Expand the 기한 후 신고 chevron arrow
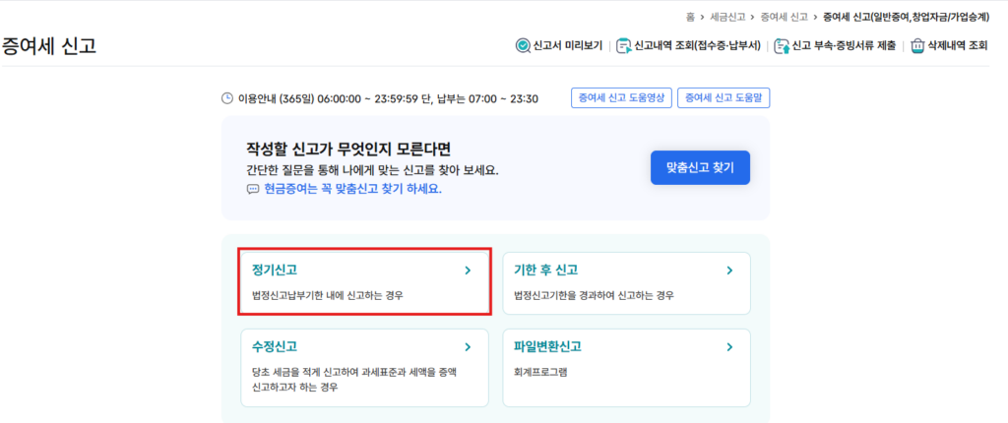The width and height of the screenshot is (1008, 423). [729, 271]
